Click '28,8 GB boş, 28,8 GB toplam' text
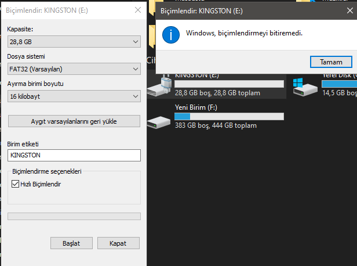This screenshot has width=357, height=266. pyautogui.click(x=217, y=93)
